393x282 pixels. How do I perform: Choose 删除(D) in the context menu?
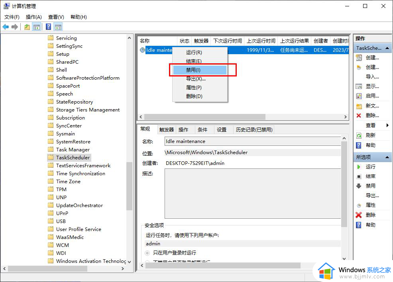(200, 96)
